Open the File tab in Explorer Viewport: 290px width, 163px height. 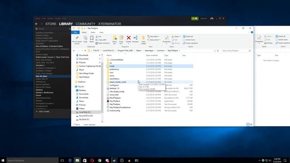[76, 32]
